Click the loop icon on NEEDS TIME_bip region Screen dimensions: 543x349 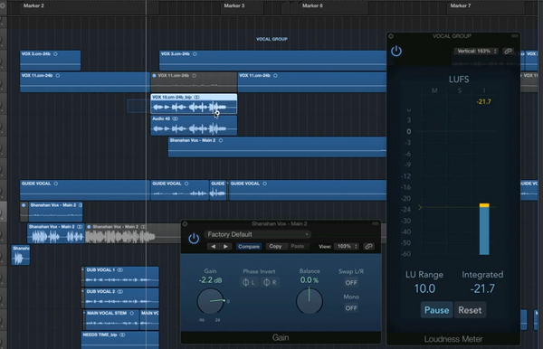click(122, 335)
